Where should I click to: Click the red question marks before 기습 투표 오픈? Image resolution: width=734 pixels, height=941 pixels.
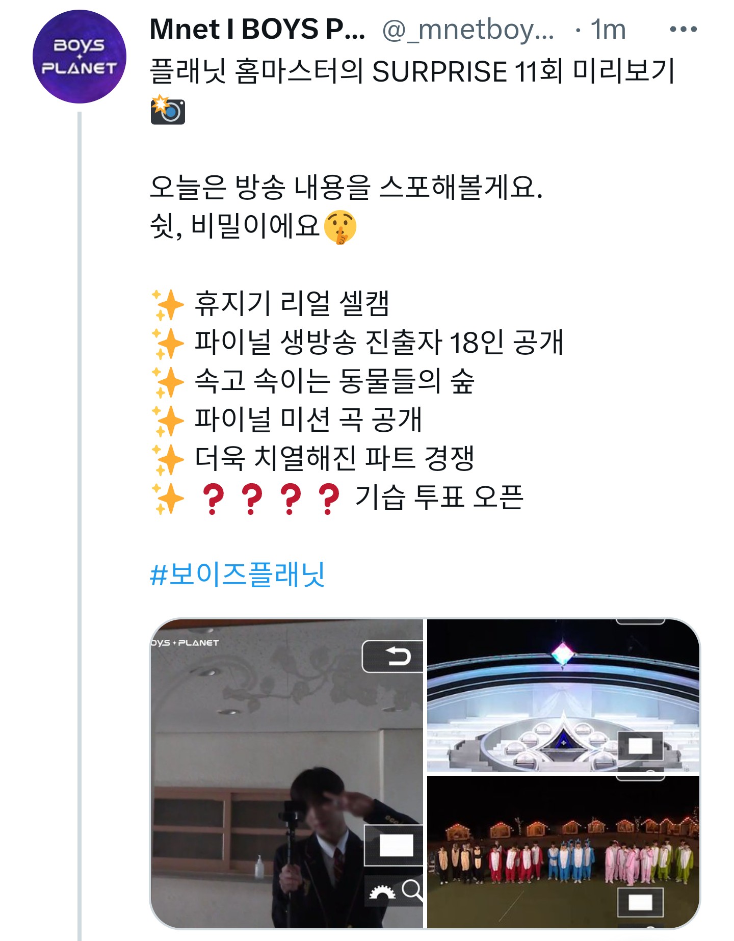[x=271, y=498]
